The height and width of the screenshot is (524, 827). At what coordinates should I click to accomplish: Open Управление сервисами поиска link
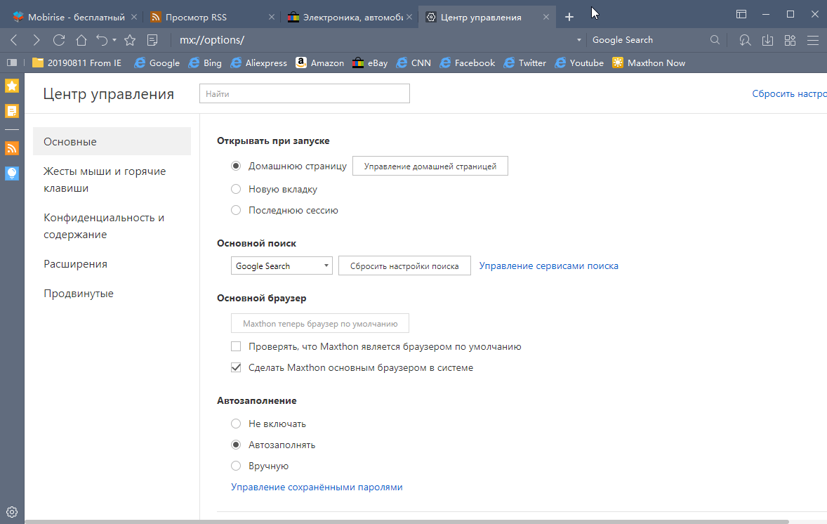pos(548,266)
